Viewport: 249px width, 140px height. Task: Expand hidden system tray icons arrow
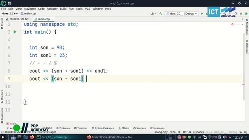point(230,137)
